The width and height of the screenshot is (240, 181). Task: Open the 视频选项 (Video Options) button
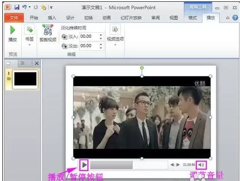pyautogui.click(x=115, y=33)
